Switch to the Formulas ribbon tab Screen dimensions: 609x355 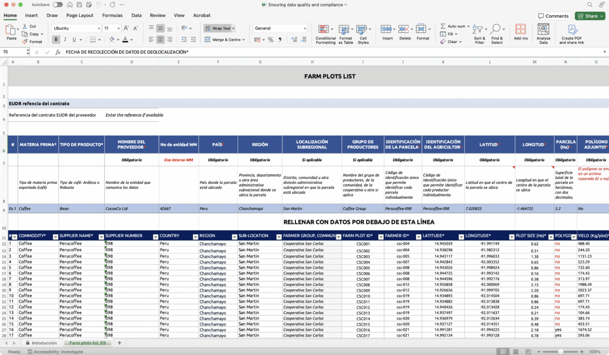[x=112, y=16]
